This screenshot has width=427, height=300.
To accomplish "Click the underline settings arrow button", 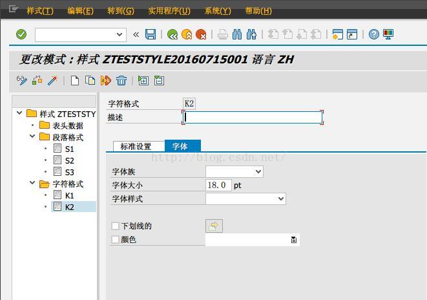I will 214,226.
